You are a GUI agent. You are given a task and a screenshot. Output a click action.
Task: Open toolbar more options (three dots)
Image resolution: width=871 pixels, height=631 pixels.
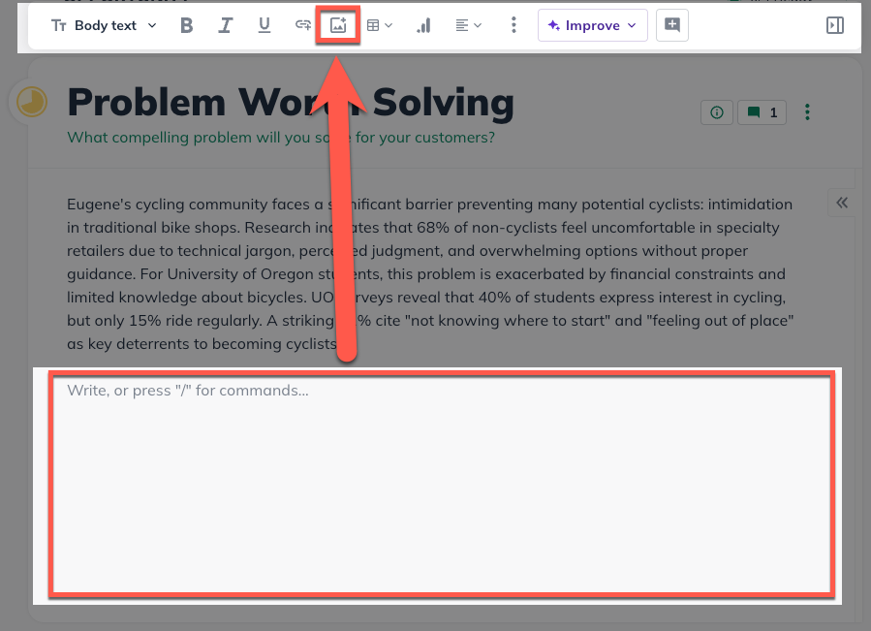(513, 26)
